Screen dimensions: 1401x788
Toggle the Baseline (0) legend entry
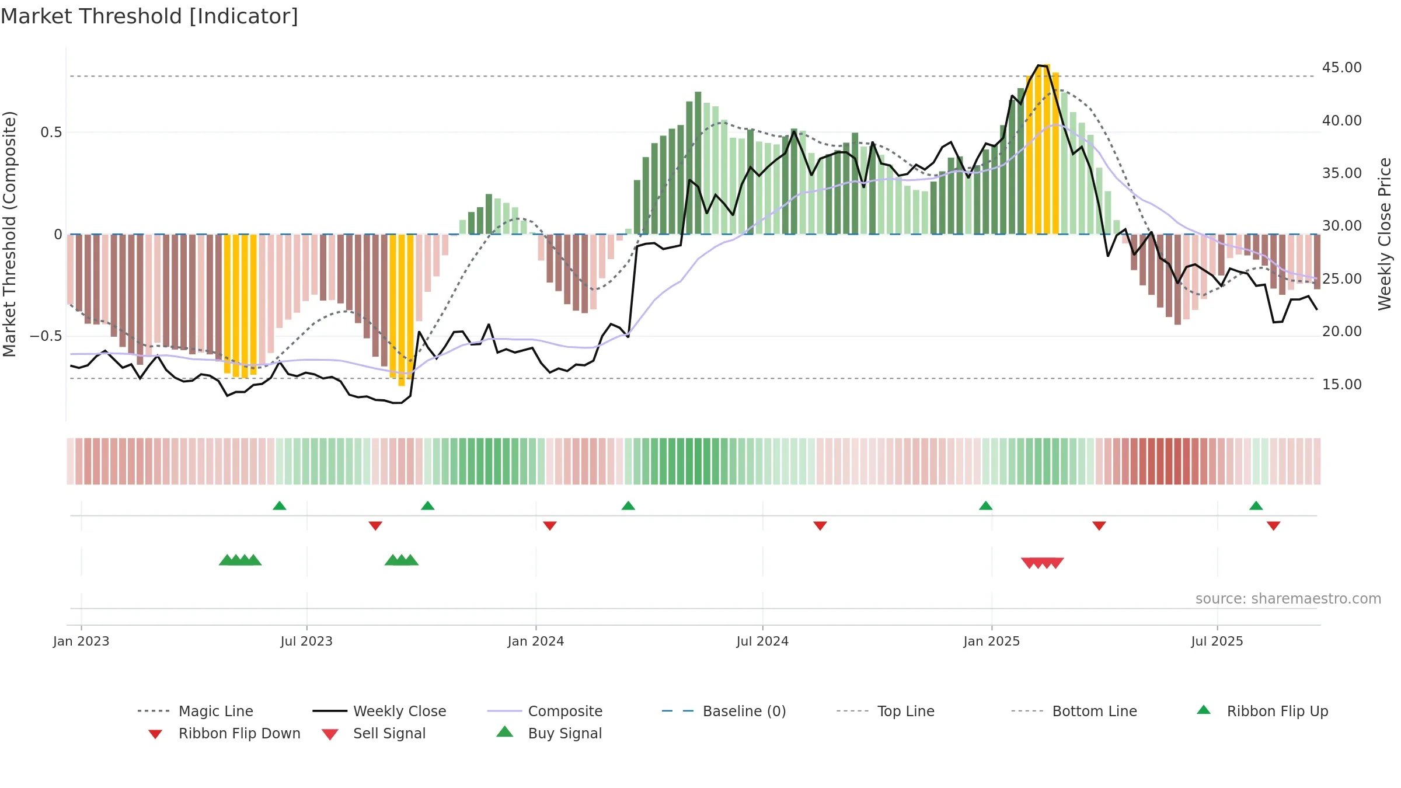[x=724, y=711]
